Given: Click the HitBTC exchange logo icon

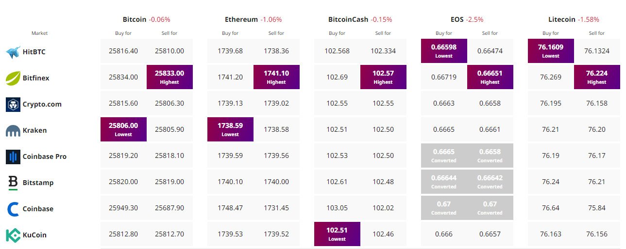Looking at the screenshot, I should tap(13, 52).
